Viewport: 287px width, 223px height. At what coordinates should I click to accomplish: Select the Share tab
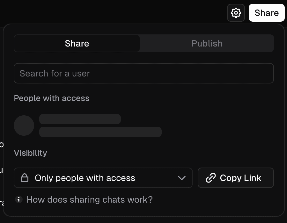coord(77,43)
